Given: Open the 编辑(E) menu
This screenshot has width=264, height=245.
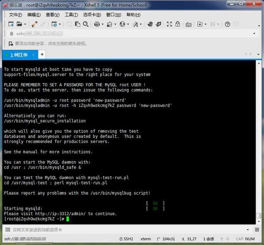Looking at the screenshot, I should (x=34, y=15).
